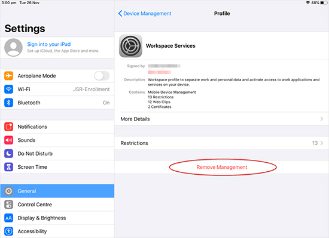Open Accessibility settings
The height and width of the screenshot is (238, 329).
(x=57, y=231)
